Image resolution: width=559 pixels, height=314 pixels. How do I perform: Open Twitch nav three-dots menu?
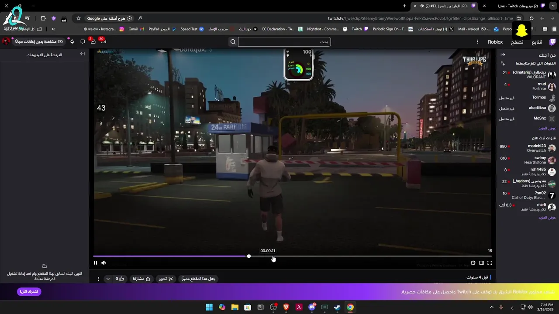tap(477, 42)
